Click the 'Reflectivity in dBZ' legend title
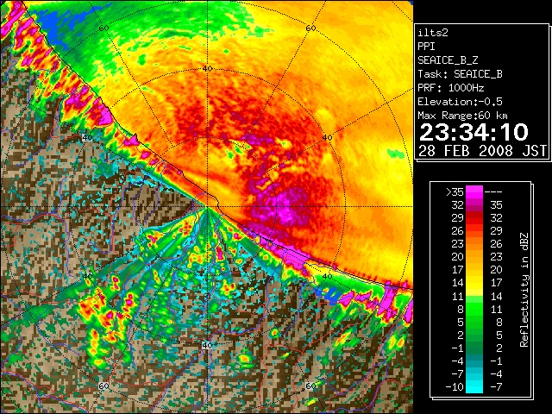Image resolution: width=552 pixels, height=414 pixels. click(524, 290)
